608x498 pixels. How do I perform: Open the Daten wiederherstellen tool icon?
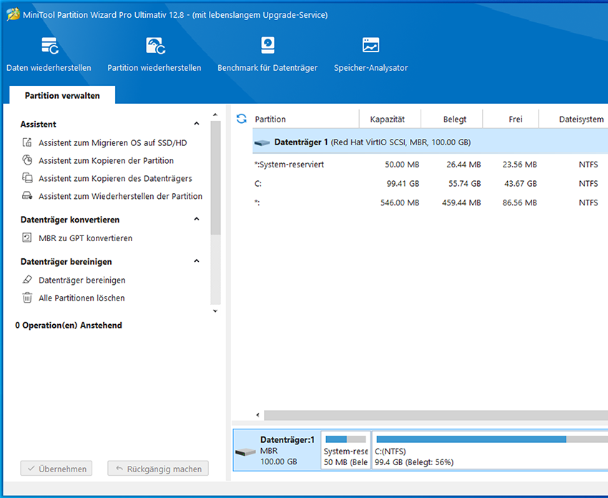[49, 47]
